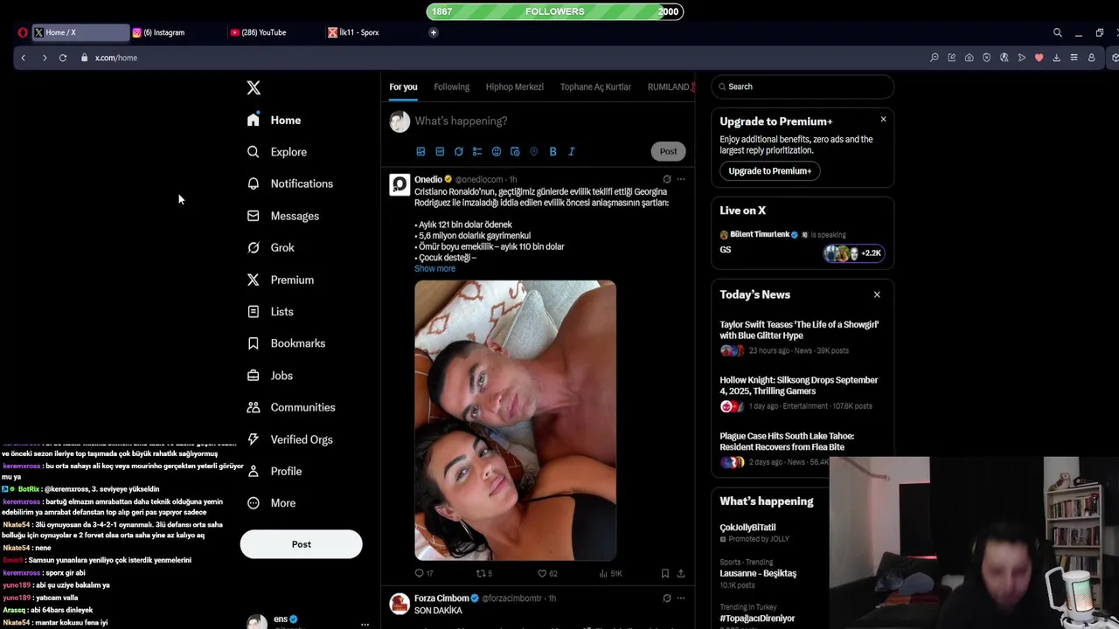Open Hollow Knight: Silksong news story
The width and height of the screenshot is (1119, 629).
pyautogui.click(x=799, y=385)
